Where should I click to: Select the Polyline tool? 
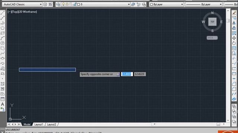coord(3,23)
